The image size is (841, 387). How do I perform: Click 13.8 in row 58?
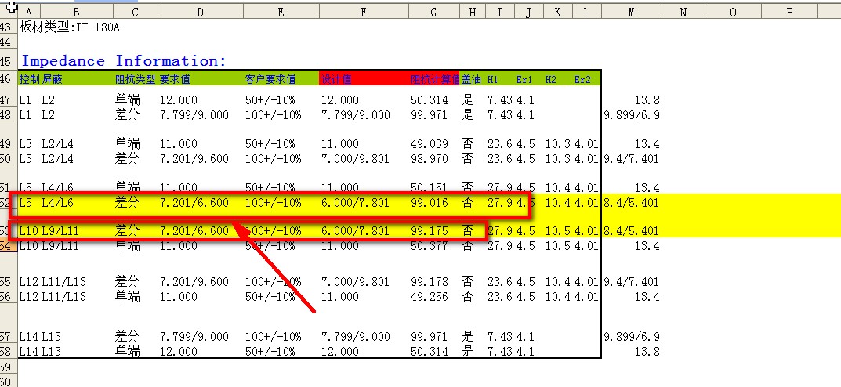pyautogui.click(x=647, y=352)
